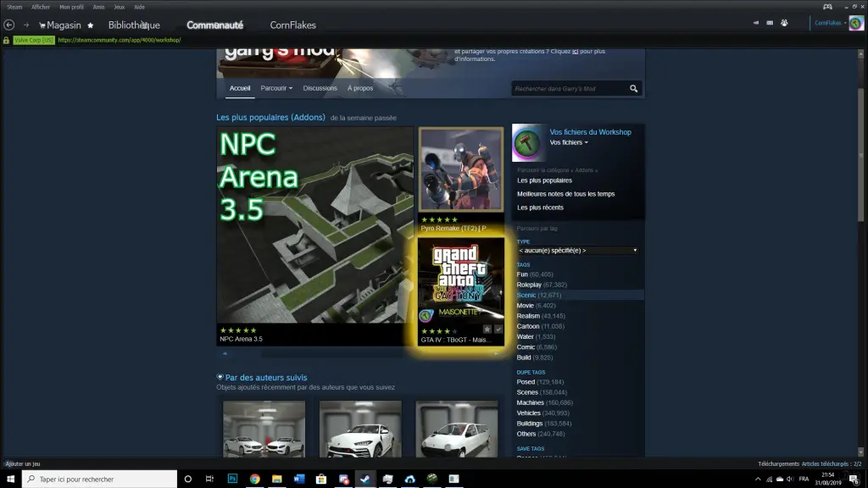Open Microsoft Store from the taskbar

[x=321, y=479]
